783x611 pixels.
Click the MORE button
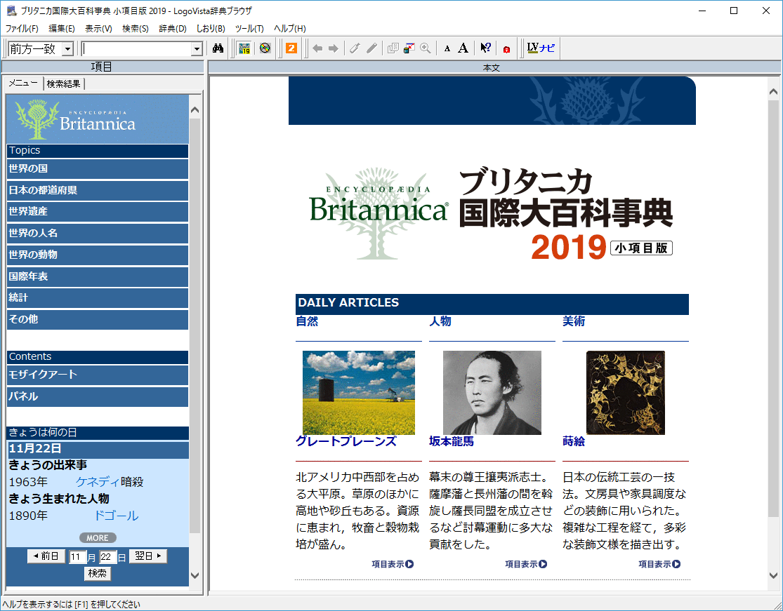98,537
